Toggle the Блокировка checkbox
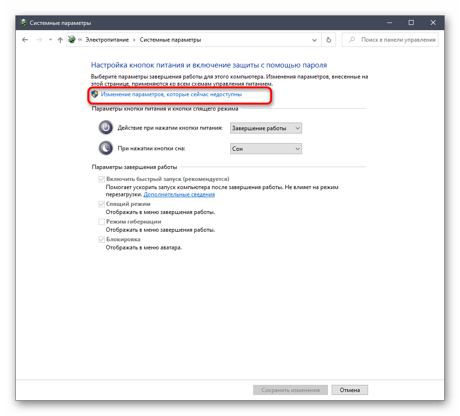 point(101,239)
